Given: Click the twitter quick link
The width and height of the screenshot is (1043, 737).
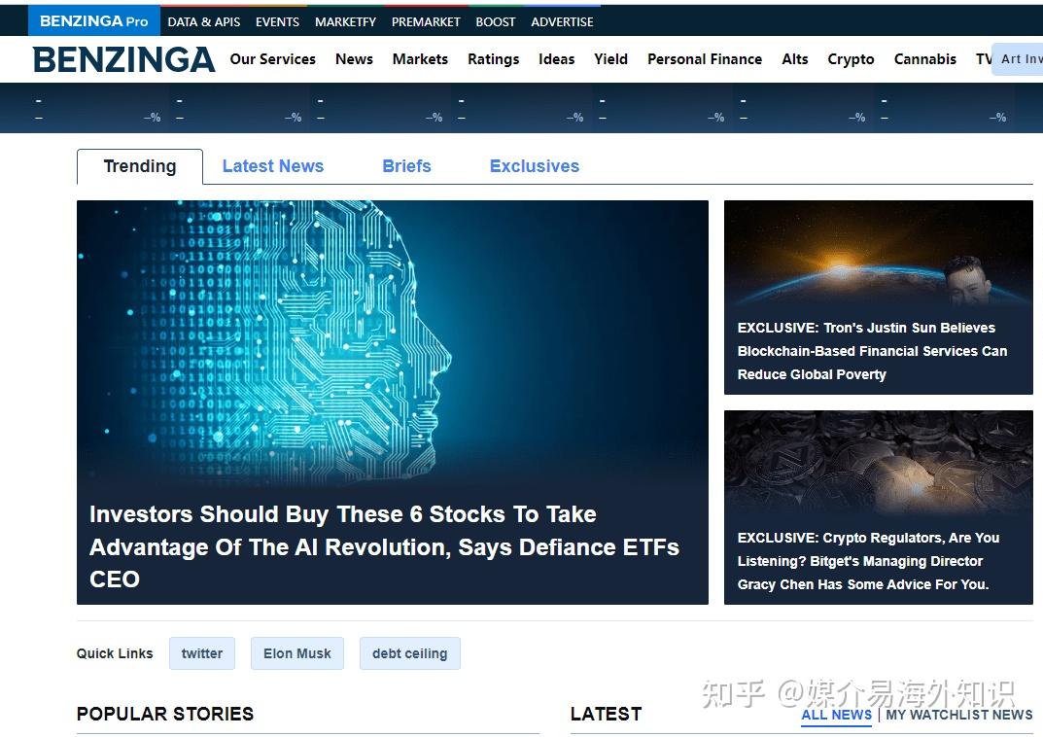Looking at the screenshot, I should 201,652.
